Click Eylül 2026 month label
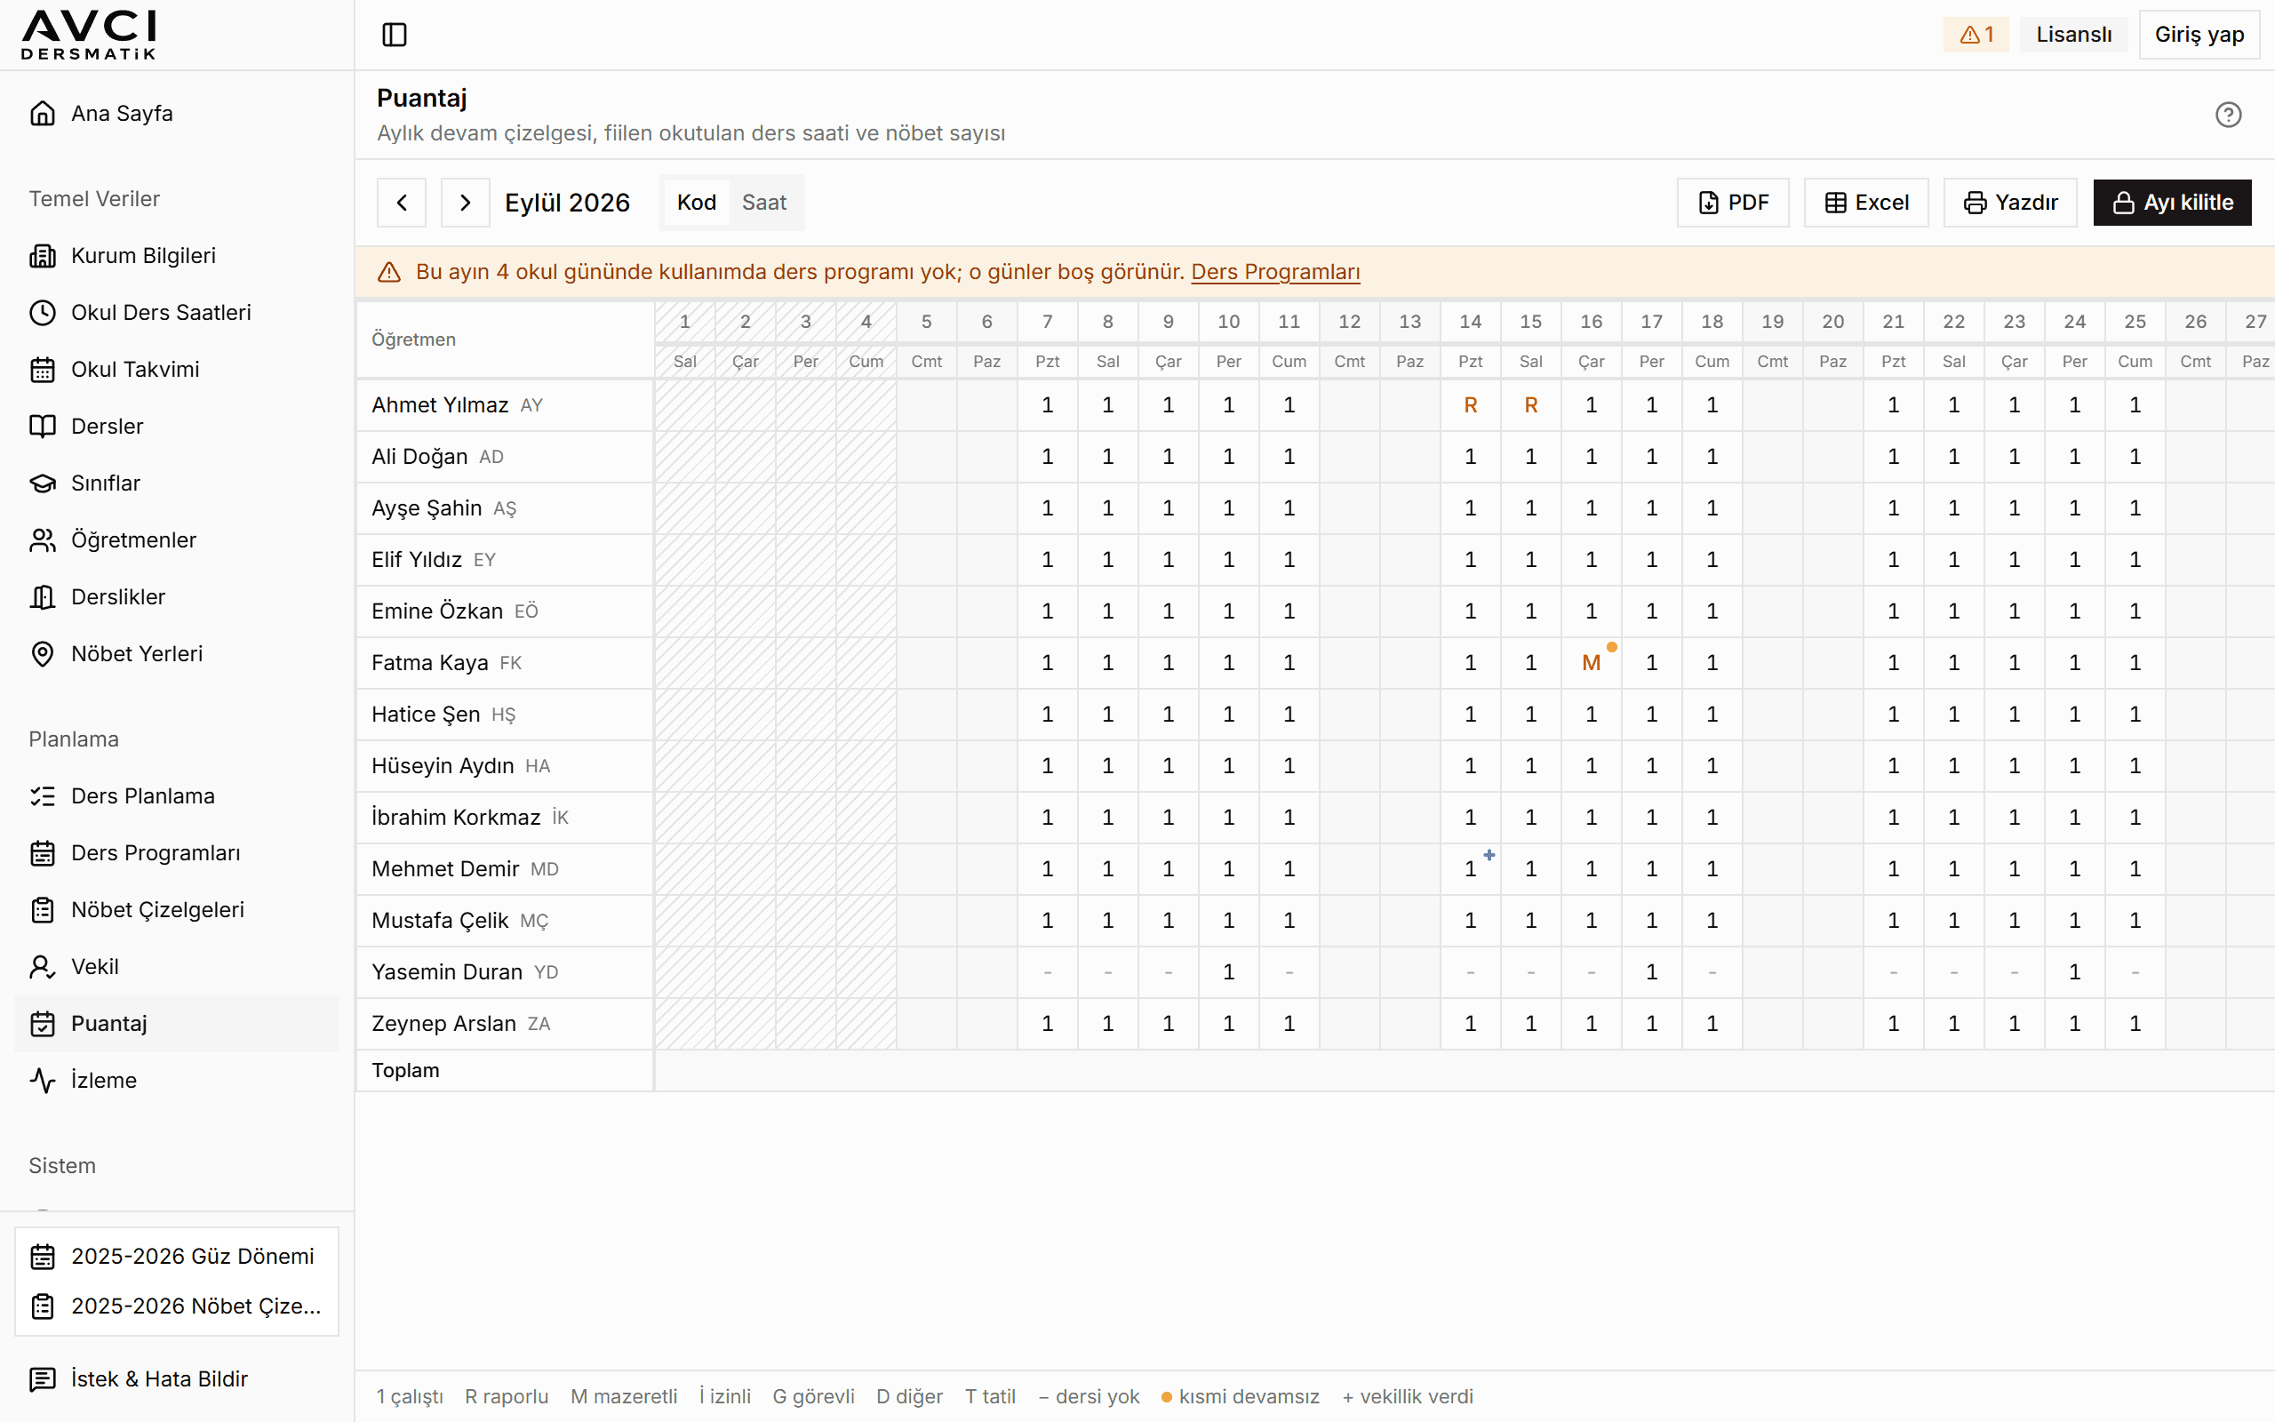Viewport: 2275px width, 1422px height. [567, 203]
